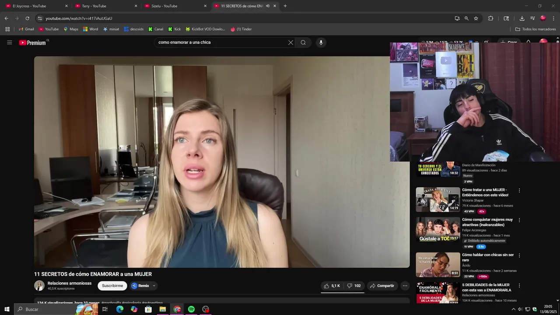Open options for Cómo conquistar mujeres video
This screenshot has width=560, height=315.
coord(519,220)
